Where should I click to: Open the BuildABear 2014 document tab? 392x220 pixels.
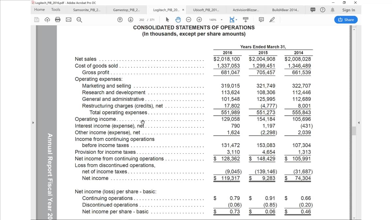click(x=286, y=10)
